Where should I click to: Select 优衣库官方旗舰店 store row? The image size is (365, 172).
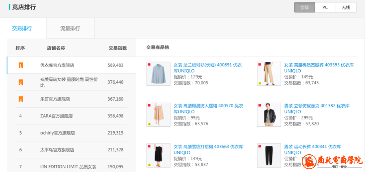click(x=71, y=65)
